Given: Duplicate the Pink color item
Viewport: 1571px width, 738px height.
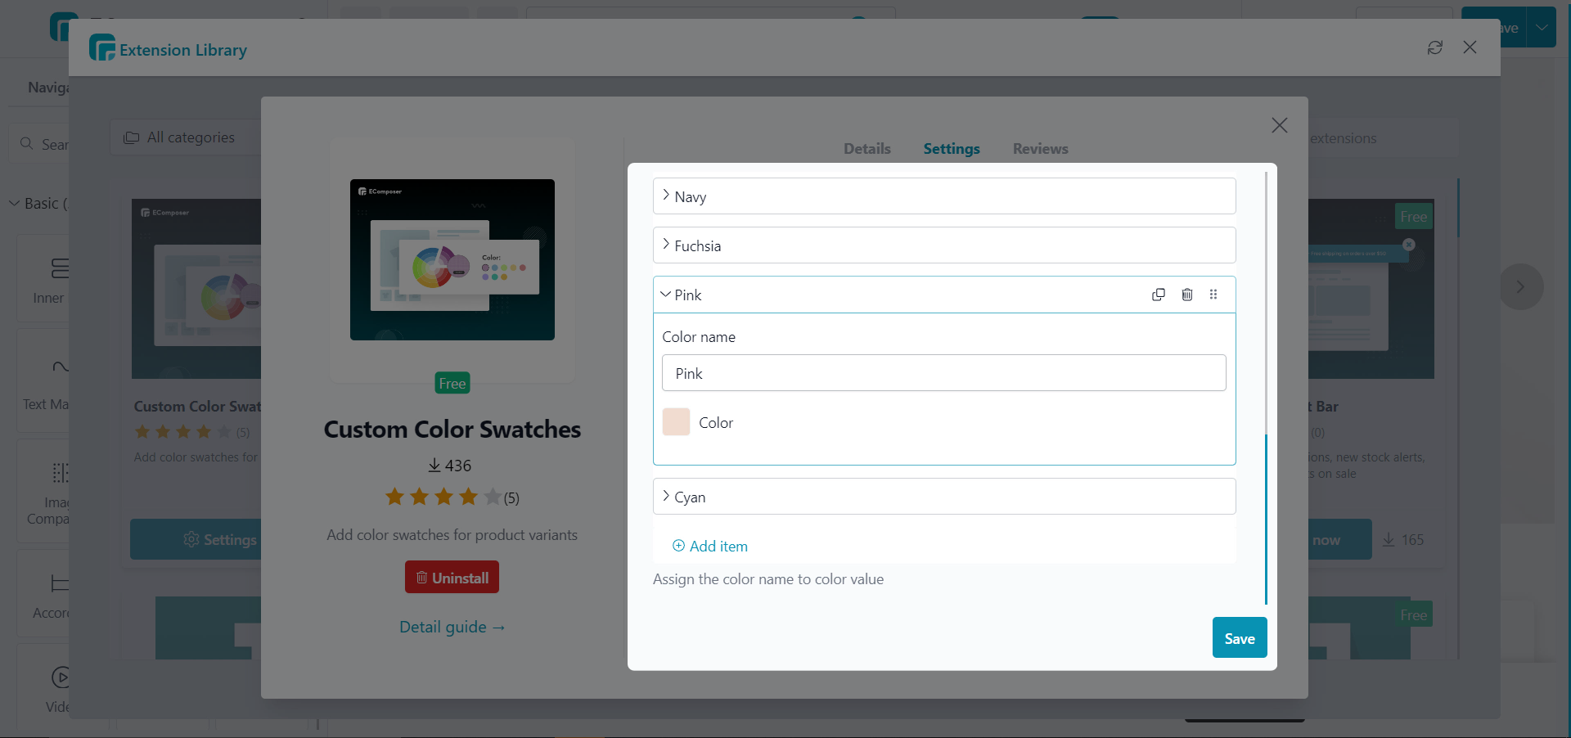Looking at the screenshot, I should click(x=1159, y=295).
